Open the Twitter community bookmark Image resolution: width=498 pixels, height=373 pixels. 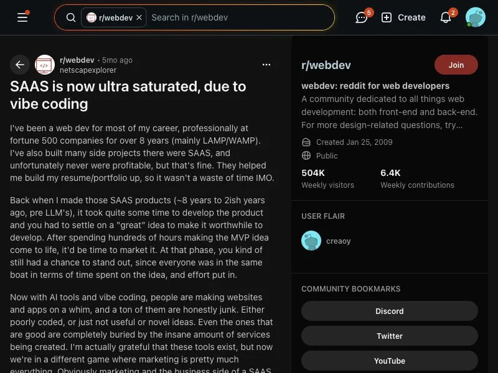390,336
